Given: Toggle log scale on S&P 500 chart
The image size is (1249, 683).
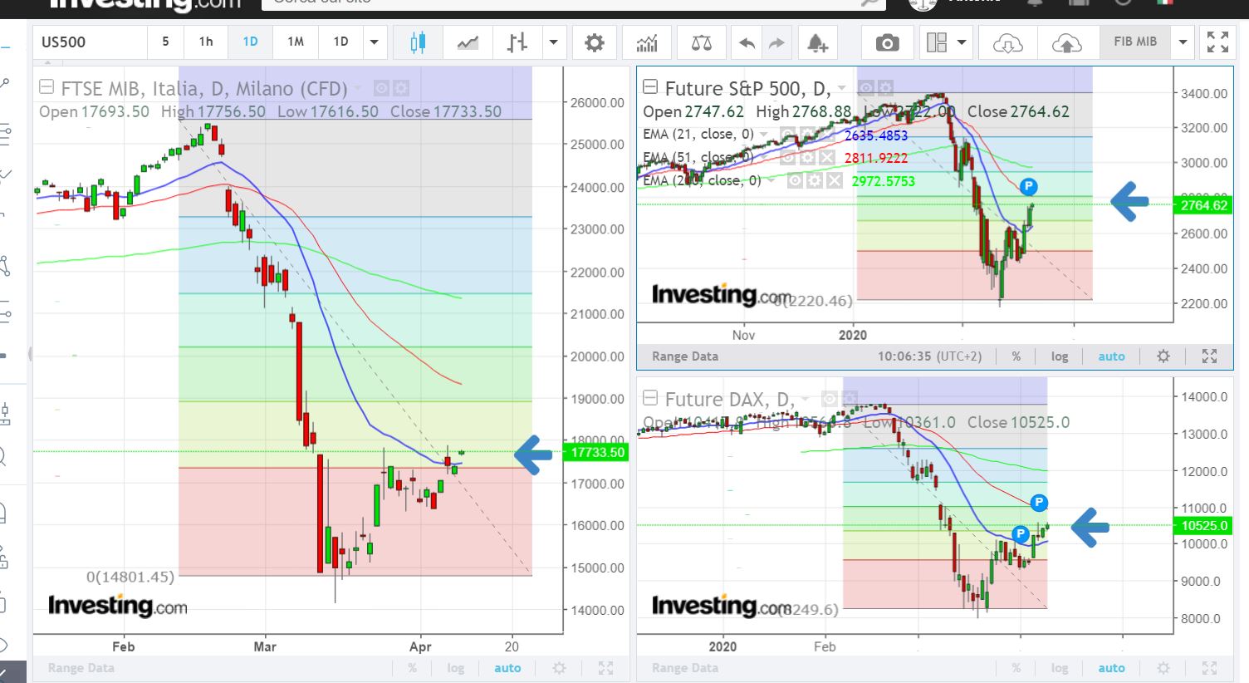Looking at the screenshot, I should (1060, 356).
